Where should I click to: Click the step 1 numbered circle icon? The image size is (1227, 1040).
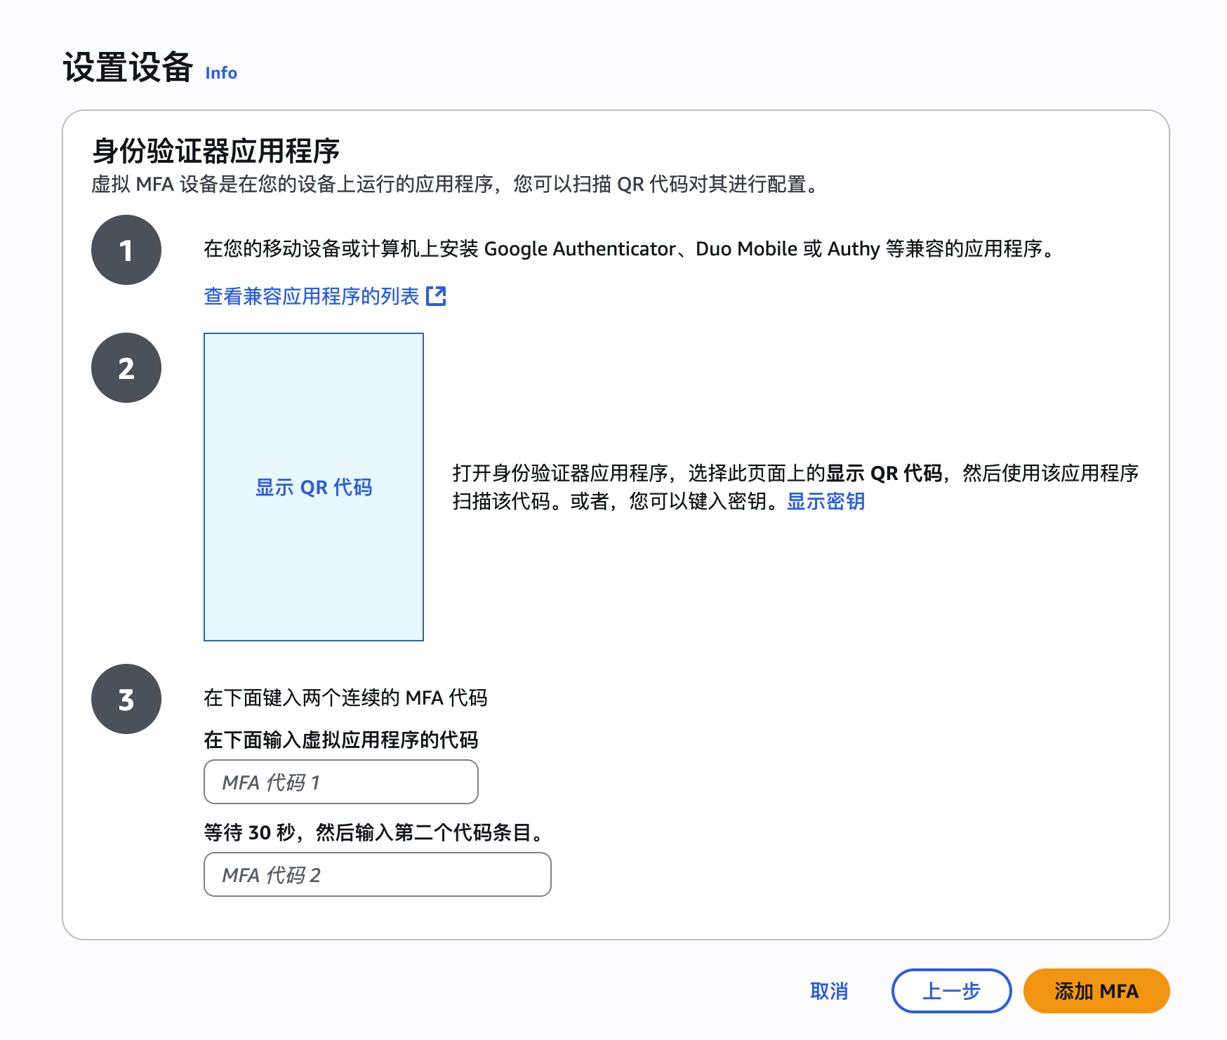click(126, 250)
